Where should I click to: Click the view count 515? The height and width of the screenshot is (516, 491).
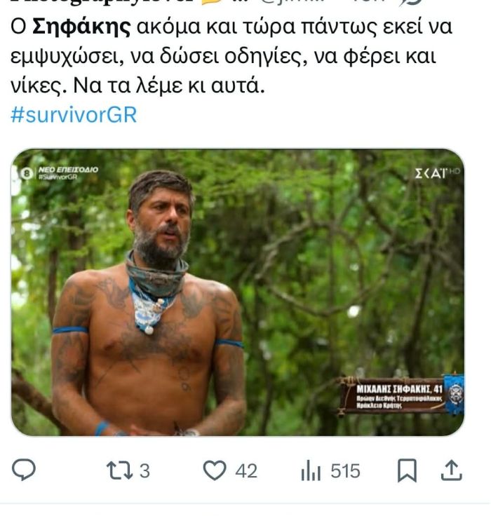point(345,471)
